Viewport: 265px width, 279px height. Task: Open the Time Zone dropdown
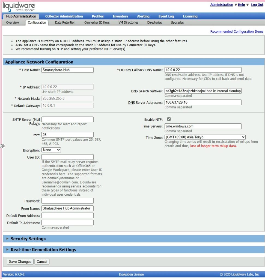[x=205, y=137]
